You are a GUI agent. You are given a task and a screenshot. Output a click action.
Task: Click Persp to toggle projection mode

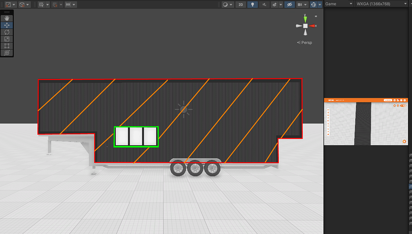tap(305, 42)
